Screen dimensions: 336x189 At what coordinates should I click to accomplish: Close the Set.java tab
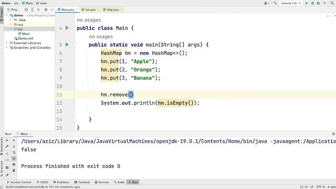pos(98,9)
